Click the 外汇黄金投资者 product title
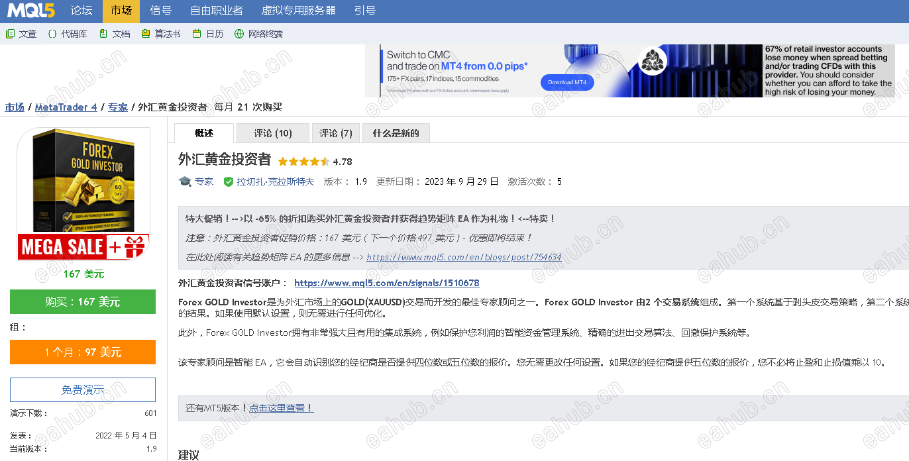Viewport: 909px width, 461px height. coord(225,159)
